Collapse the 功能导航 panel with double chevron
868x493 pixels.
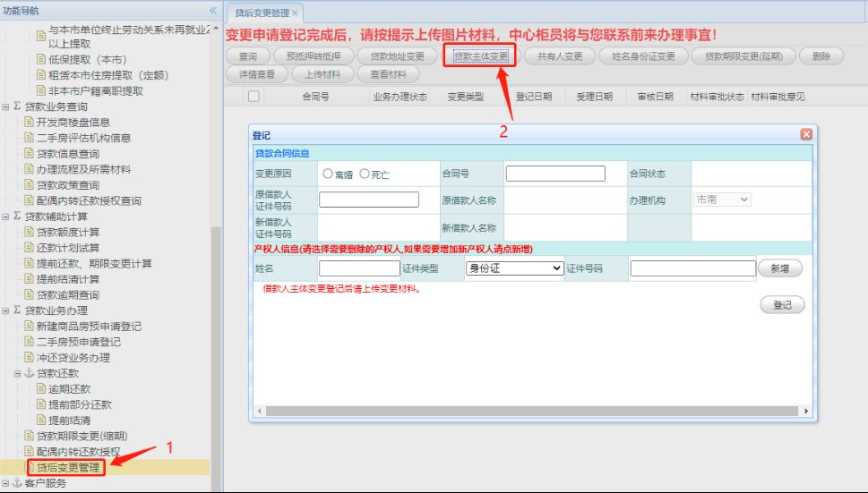[214, 11]
